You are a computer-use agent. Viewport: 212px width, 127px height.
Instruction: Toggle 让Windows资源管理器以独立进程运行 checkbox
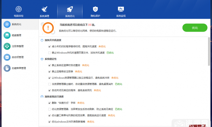50,78
